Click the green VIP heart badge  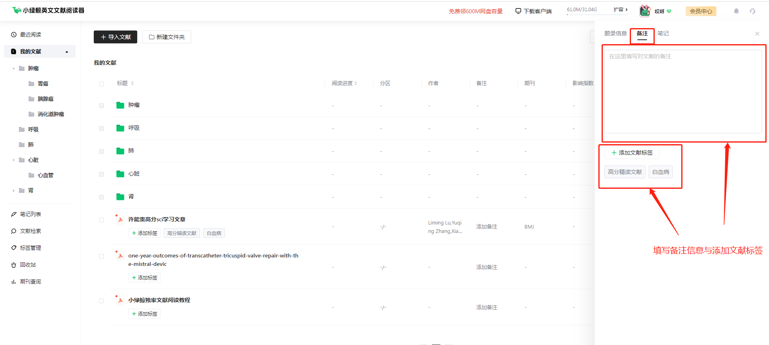tap(669, 11)
